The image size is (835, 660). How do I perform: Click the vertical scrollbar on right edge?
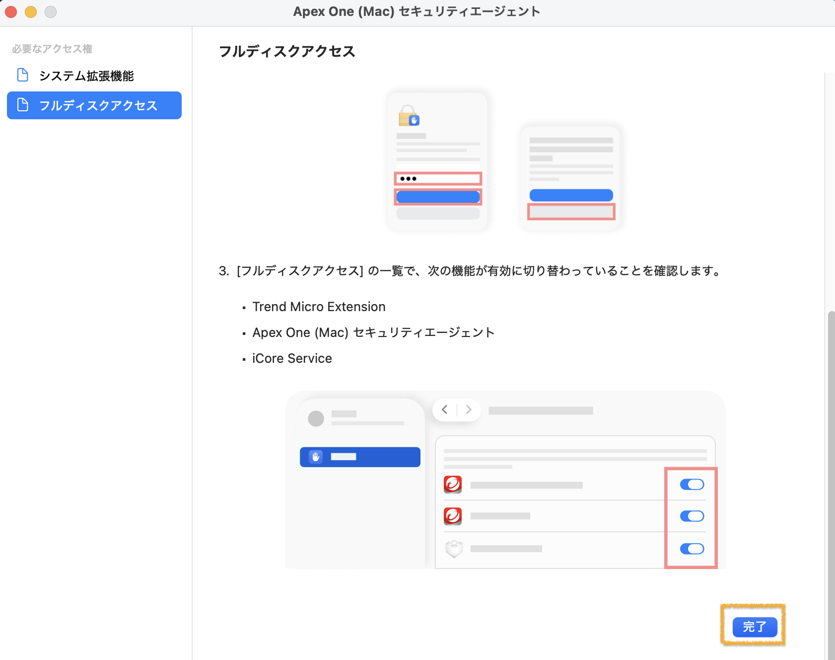coord(831,447)
